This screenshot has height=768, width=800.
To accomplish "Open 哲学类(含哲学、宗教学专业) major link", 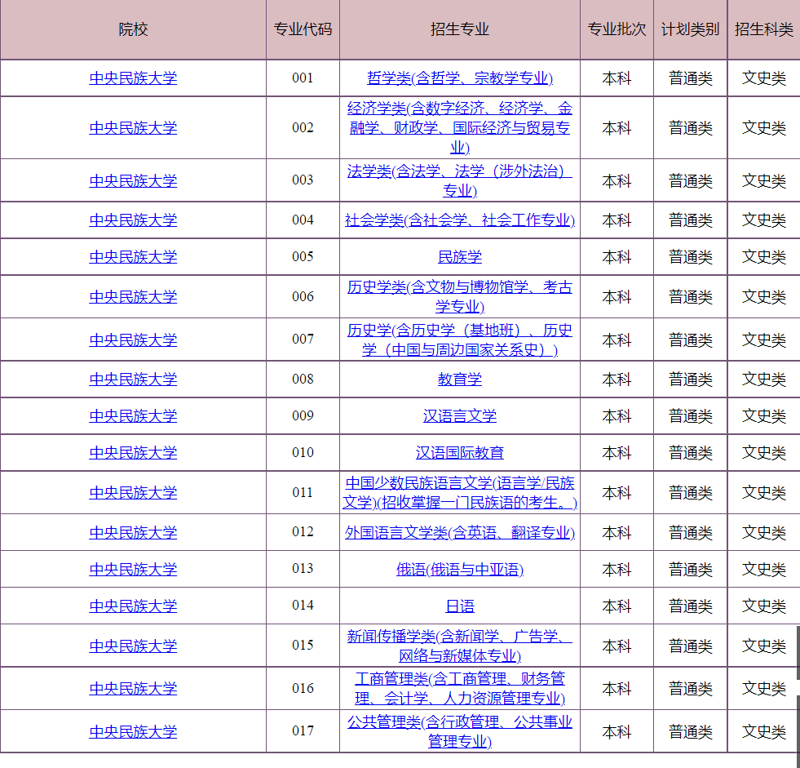I will (460, 78).
